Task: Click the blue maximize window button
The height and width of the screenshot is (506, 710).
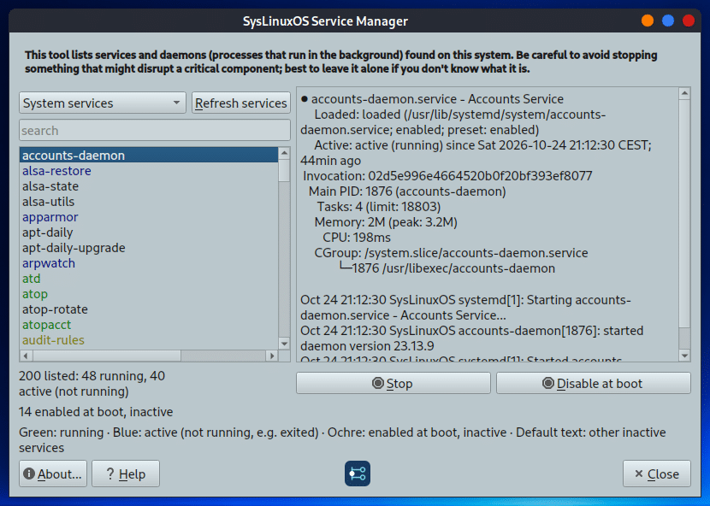Action: (668, 21)
